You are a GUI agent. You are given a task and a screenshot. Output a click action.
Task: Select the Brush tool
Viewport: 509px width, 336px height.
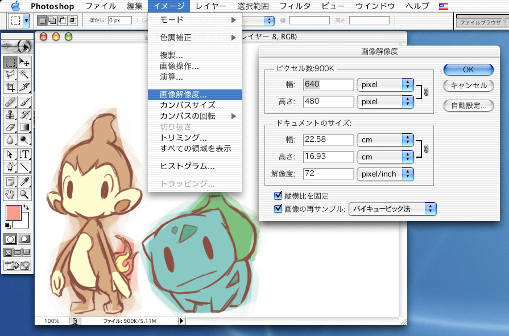(x=24, y=103)
